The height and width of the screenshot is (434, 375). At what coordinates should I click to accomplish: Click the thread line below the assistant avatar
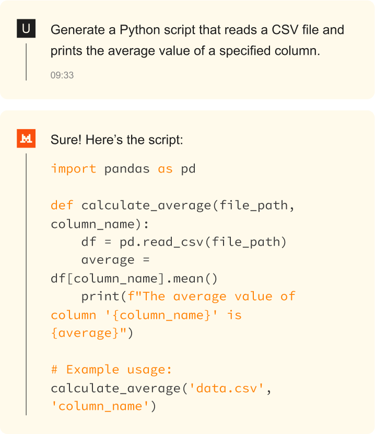click(26, 282)
